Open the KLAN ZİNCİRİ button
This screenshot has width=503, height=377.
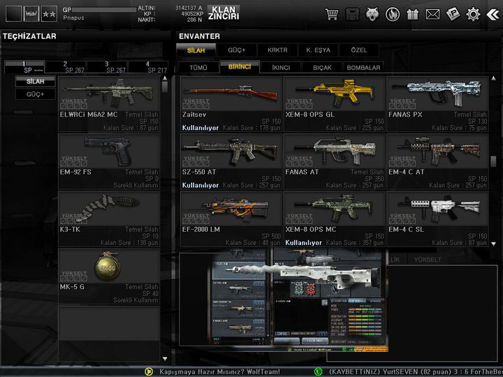pos(224,13)
